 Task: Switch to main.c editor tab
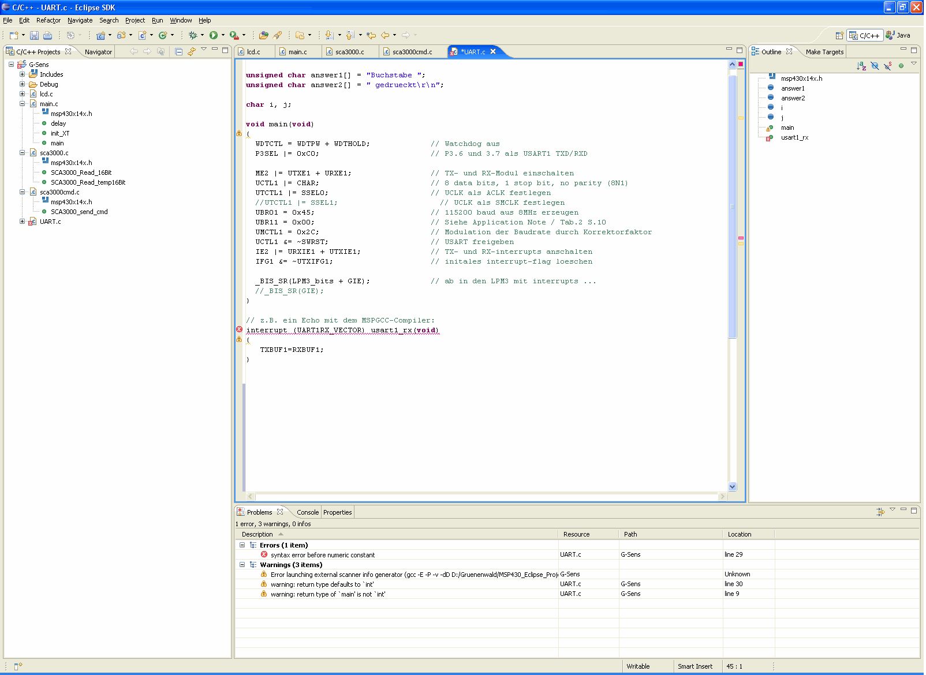297,52
